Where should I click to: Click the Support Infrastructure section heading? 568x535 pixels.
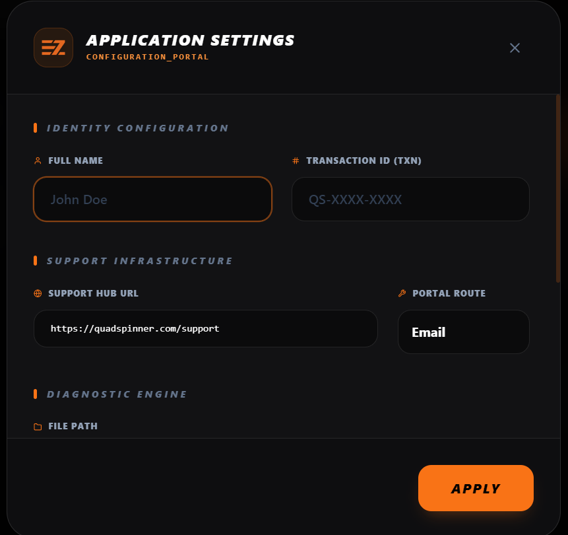[x=139, y=261]
